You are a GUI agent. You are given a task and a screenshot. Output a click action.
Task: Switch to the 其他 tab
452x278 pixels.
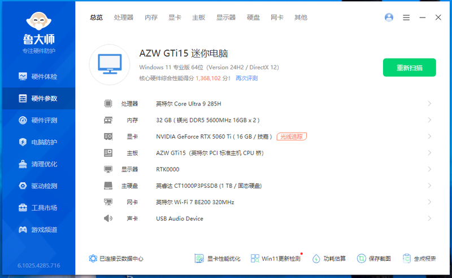(x=301, y=17)
